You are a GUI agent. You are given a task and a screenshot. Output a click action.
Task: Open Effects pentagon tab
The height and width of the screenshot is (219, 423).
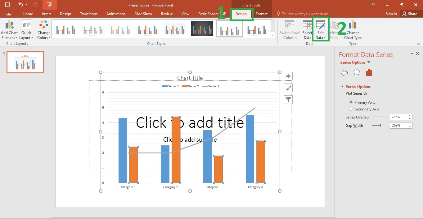357,73
